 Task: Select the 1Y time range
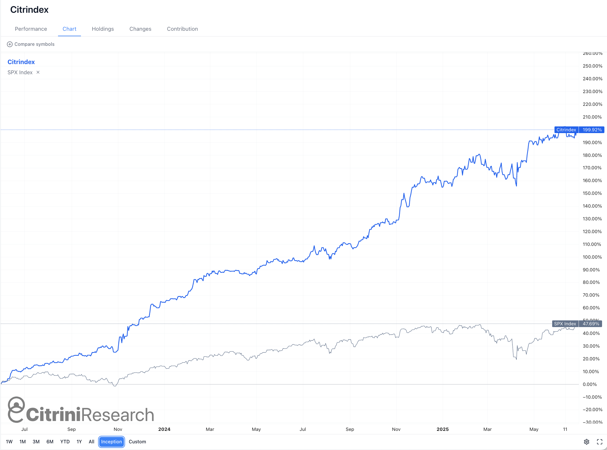[79, 442]
